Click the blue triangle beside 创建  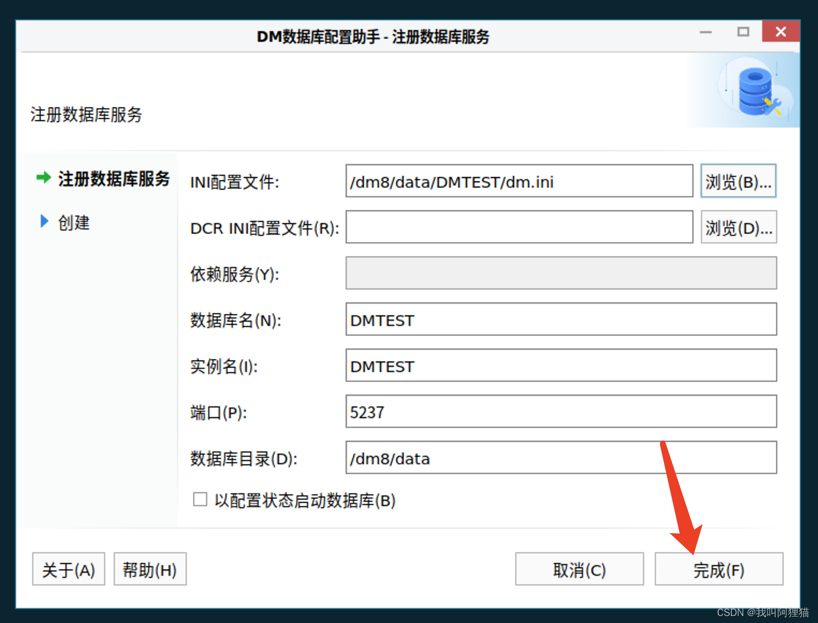(x=45, y=221)
